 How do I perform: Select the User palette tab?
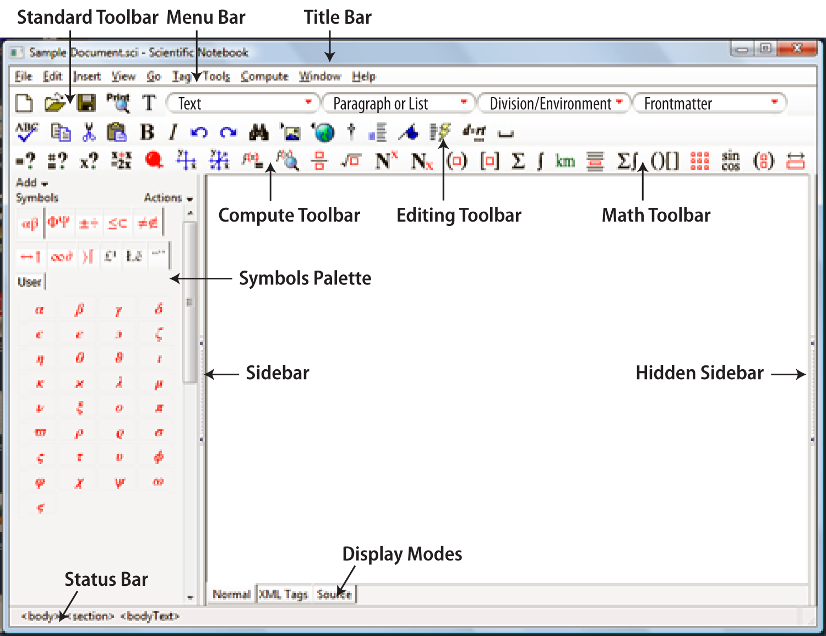click(x=30, y=282)
